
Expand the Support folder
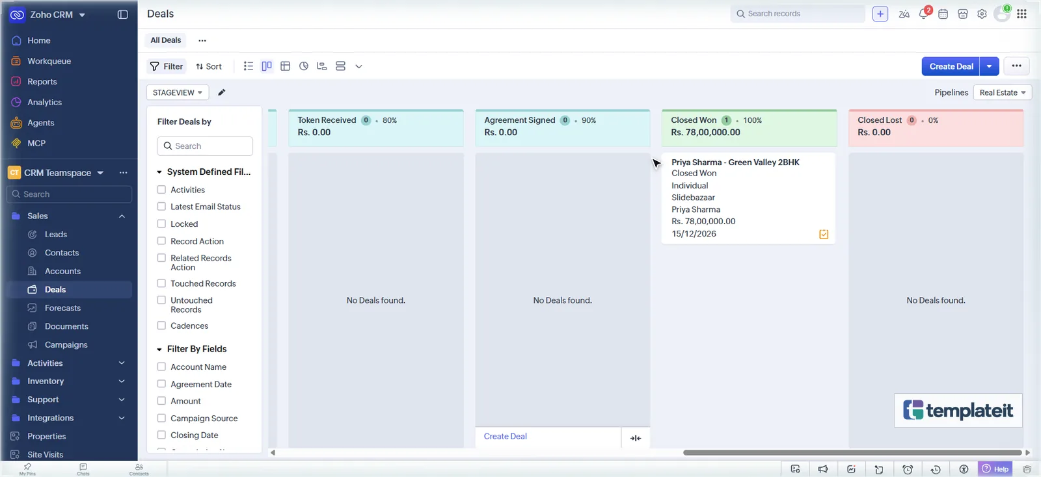122,400
